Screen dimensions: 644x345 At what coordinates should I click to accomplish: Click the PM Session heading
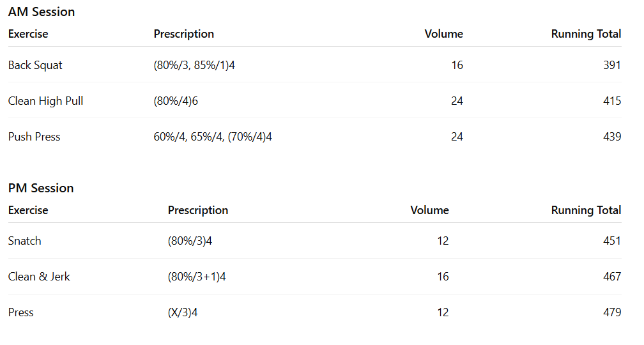[x=41, y=188]
